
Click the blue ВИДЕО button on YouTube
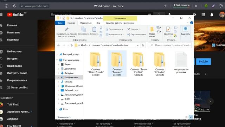coord(203,61)
